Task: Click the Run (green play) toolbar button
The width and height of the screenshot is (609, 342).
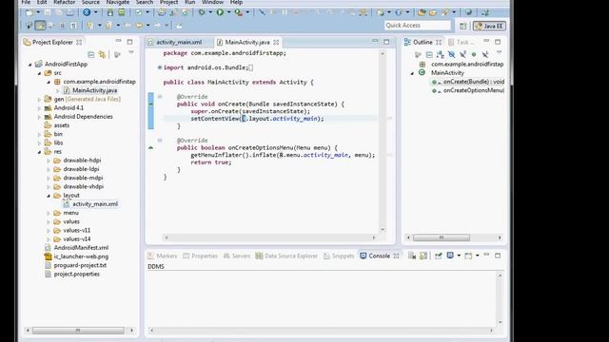Action: click(220, 12)
